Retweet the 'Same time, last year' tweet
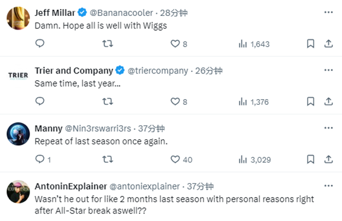 [x=108, y=101]
